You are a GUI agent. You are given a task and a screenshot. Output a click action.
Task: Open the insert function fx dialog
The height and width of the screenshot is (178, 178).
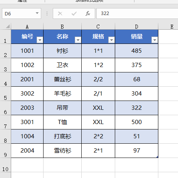click(x=88, y=13)
